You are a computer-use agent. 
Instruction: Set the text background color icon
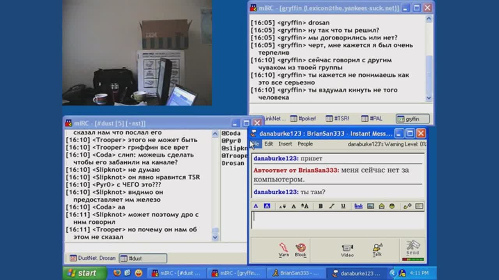point(267,206)
